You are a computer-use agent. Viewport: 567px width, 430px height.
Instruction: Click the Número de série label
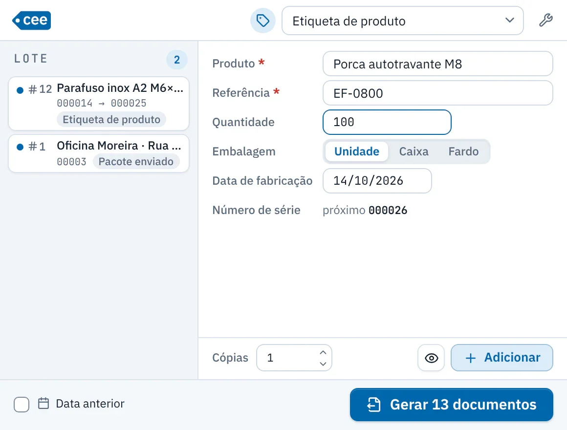(x=257, y=210)
